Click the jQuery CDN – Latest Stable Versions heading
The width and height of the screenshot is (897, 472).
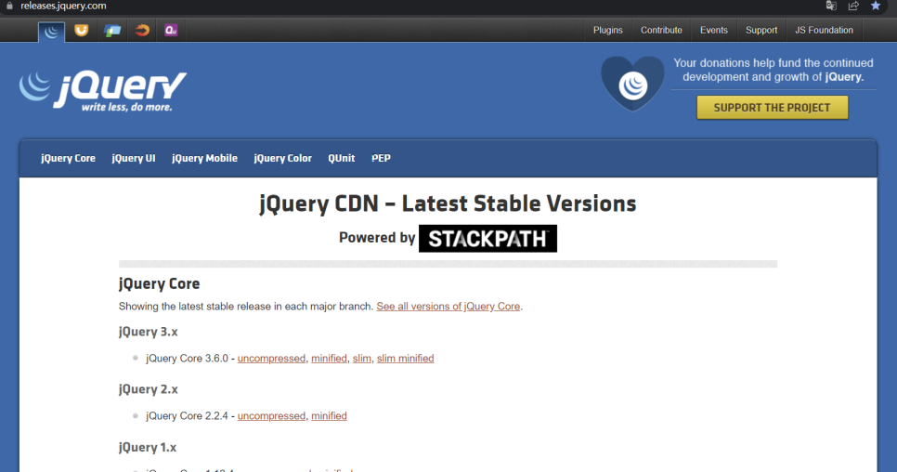click(448, 203)
